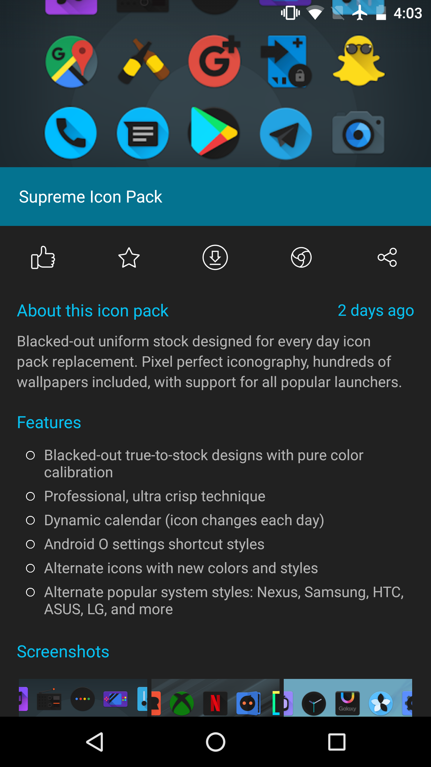Open screenshot thumbnail with Netflix icon
This screenshot has width=431, height=767.
coord(215,697)
